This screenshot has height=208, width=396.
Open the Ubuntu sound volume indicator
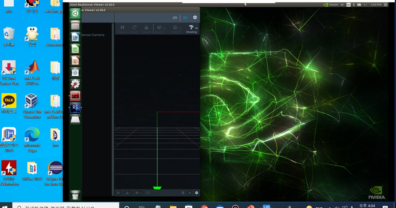365,5
